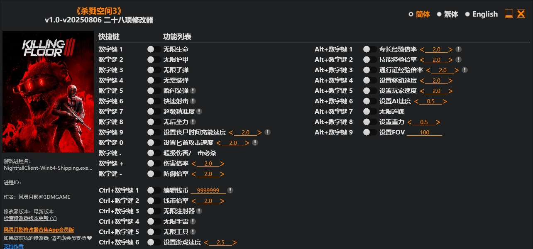Click info icon next to 无限注射器

pos(199,211)
